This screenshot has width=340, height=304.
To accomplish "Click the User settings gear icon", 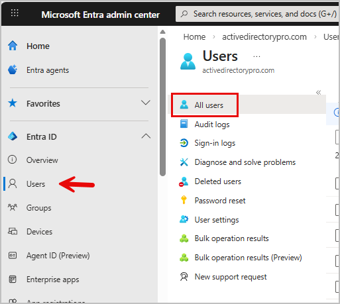I will 184,219.
